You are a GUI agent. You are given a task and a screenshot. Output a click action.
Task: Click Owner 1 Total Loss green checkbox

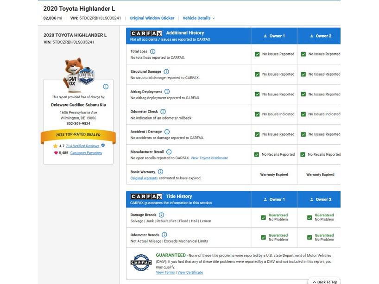(x=257, y=54)
